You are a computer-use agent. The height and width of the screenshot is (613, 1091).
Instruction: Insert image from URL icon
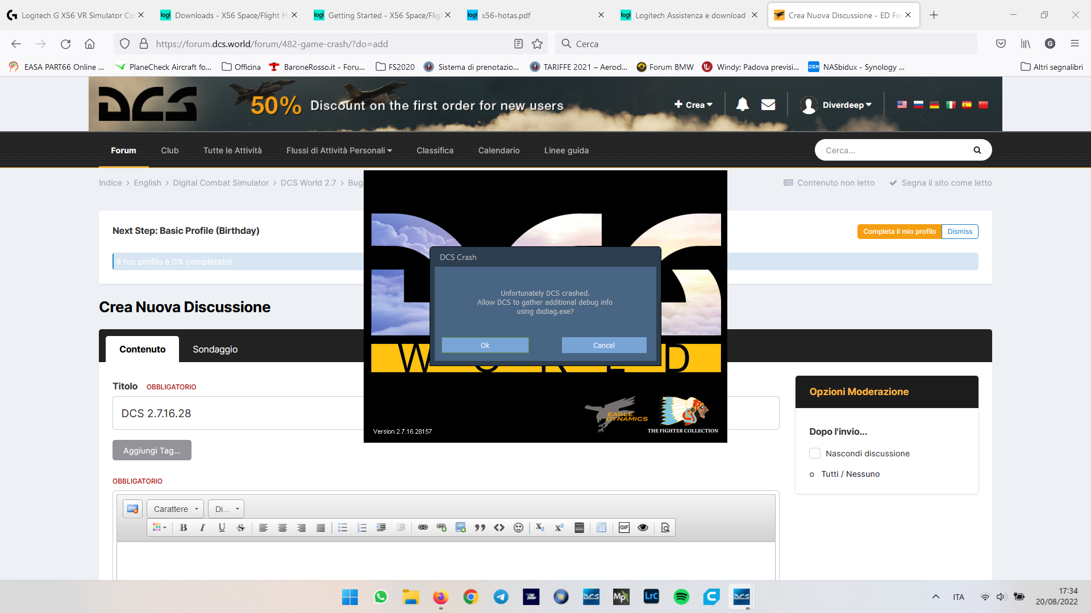(x=461, y=528)
